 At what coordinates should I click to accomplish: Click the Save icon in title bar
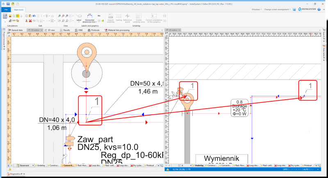[x=8, y=4]
